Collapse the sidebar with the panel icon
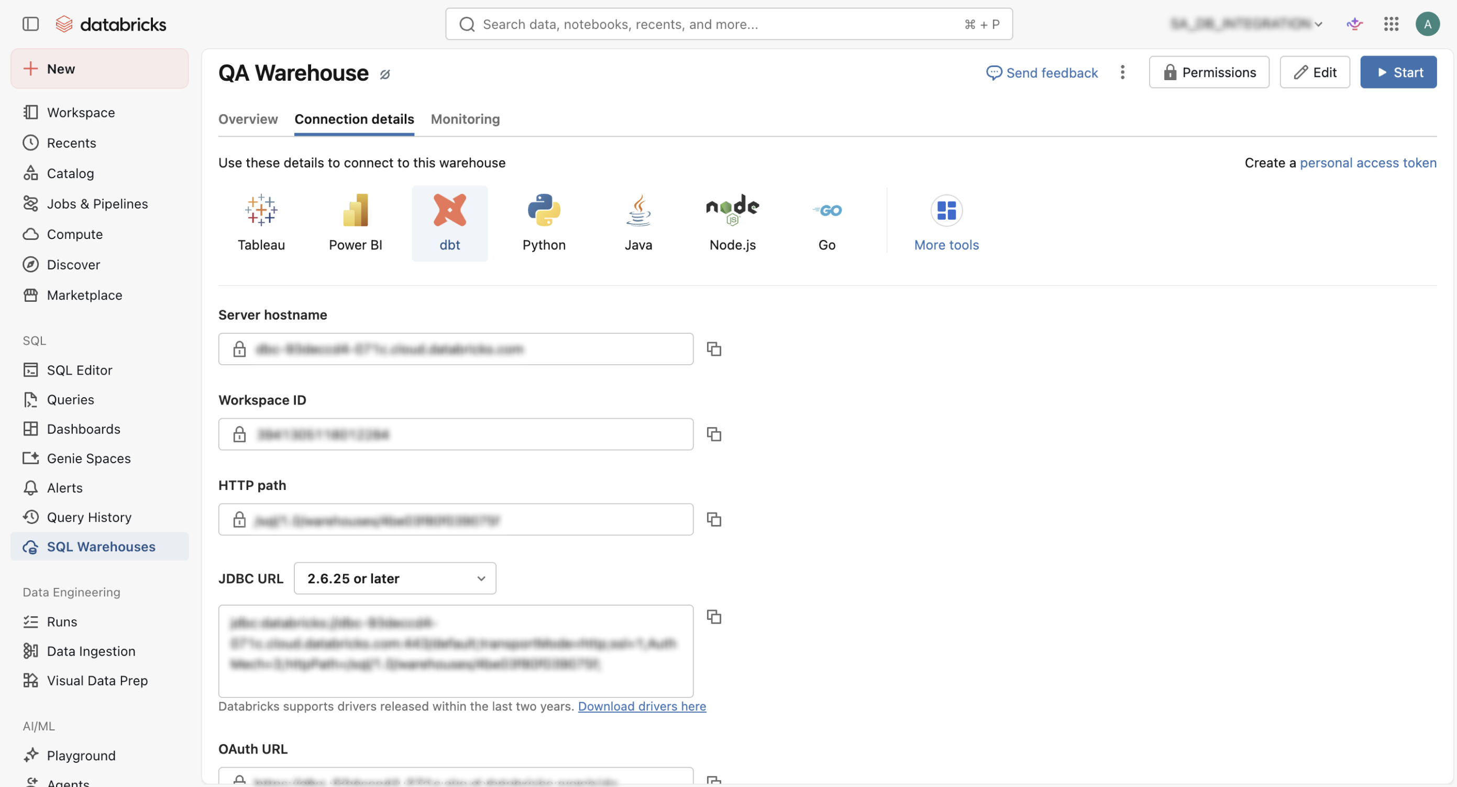The image size is (1457, 787). 30,24
